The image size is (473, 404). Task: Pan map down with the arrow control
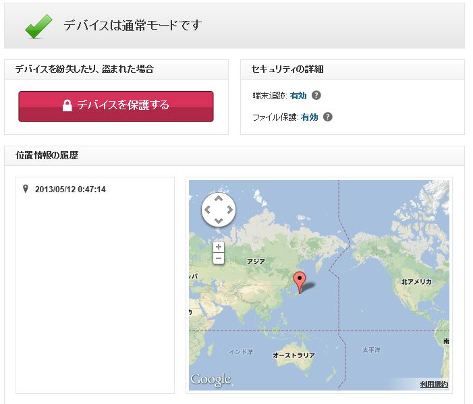coord(219,221)
